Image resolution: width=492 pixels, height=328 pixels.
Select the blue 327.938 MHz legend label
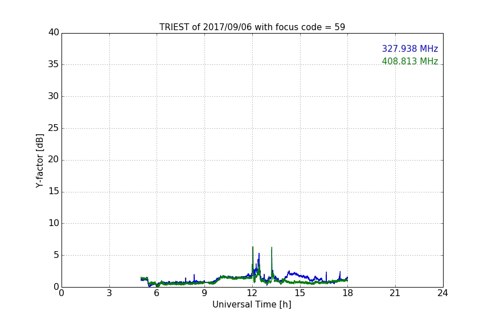tap(410, 48)
